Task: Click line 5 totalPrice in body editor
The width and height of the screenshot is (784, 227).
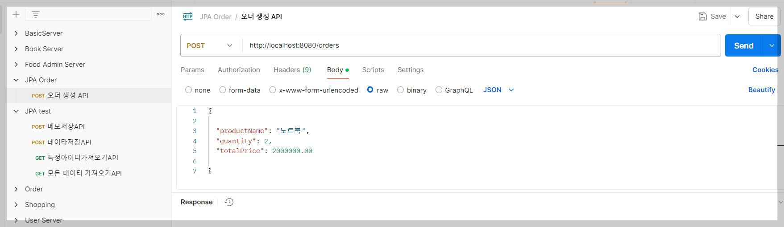Action: [264, 151]
